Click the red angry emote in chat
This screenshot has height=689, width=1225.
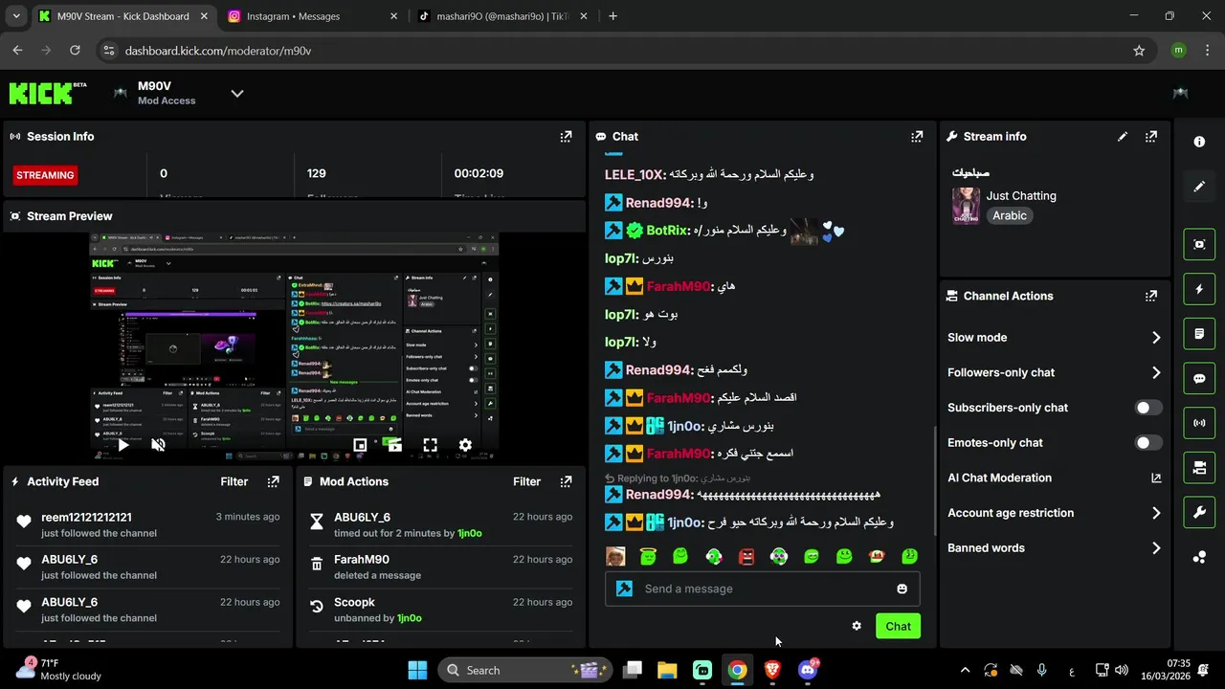(x=746, y=556)
